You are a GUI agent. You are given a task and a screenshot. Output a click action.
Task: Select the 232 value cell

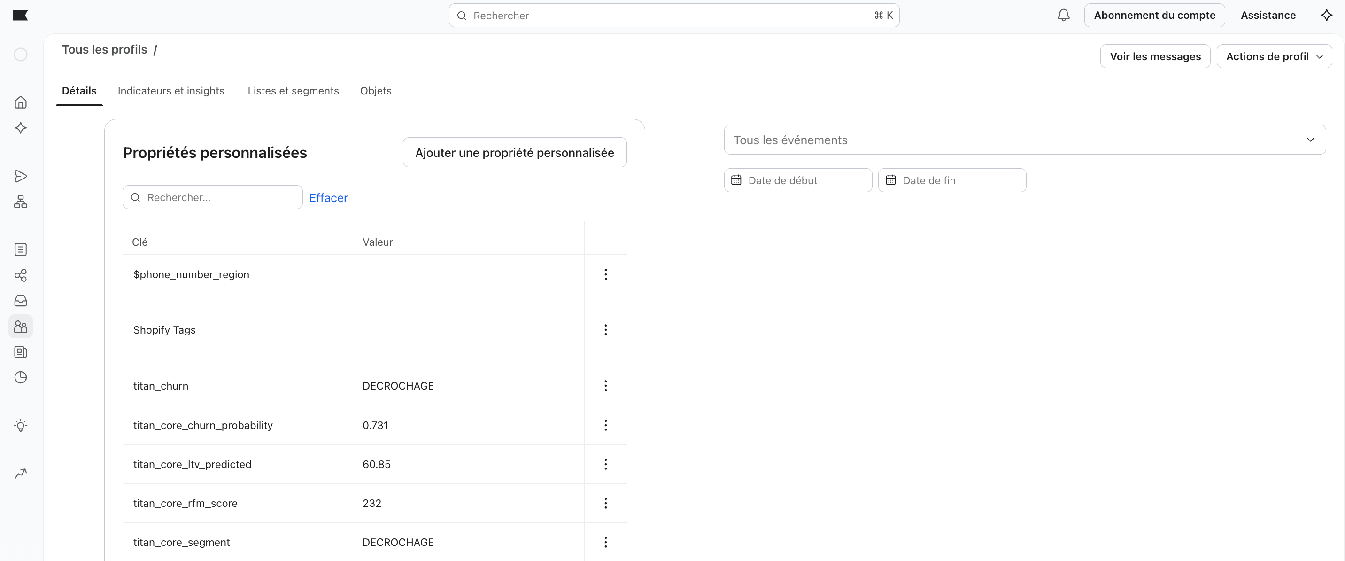[372, 503]
